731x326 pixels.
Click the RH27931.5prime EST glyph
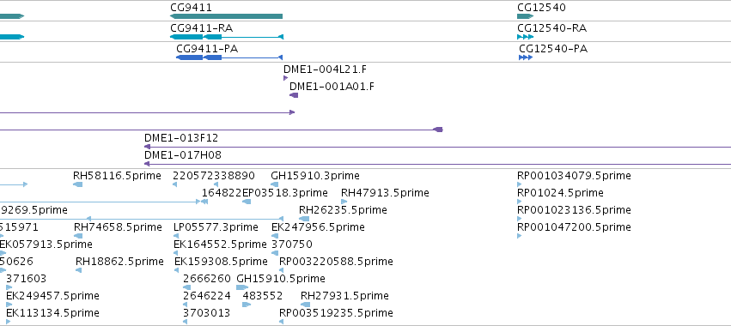tap(306, 305)
